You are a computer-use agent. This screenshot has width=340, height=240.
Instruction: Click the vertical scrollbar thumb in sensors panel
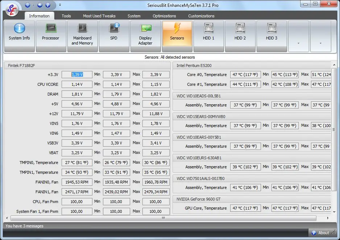point(334,129)
